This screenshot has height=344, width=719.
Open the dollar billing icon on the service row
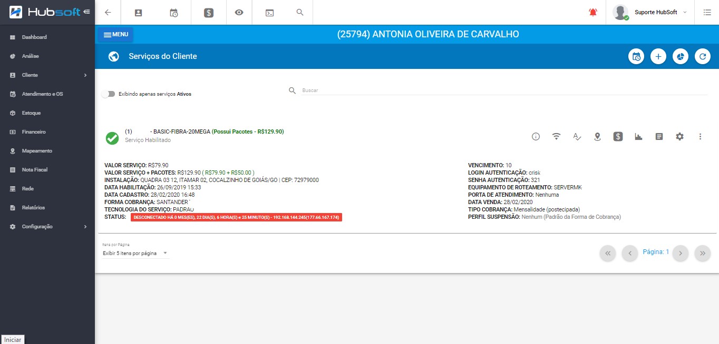(618, 137)
